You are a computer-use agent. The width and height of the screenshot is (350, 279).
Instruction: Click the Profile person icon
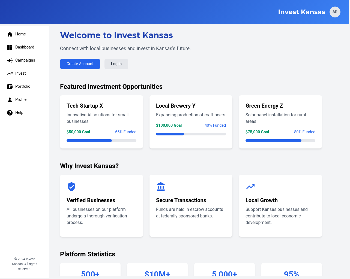10,100
